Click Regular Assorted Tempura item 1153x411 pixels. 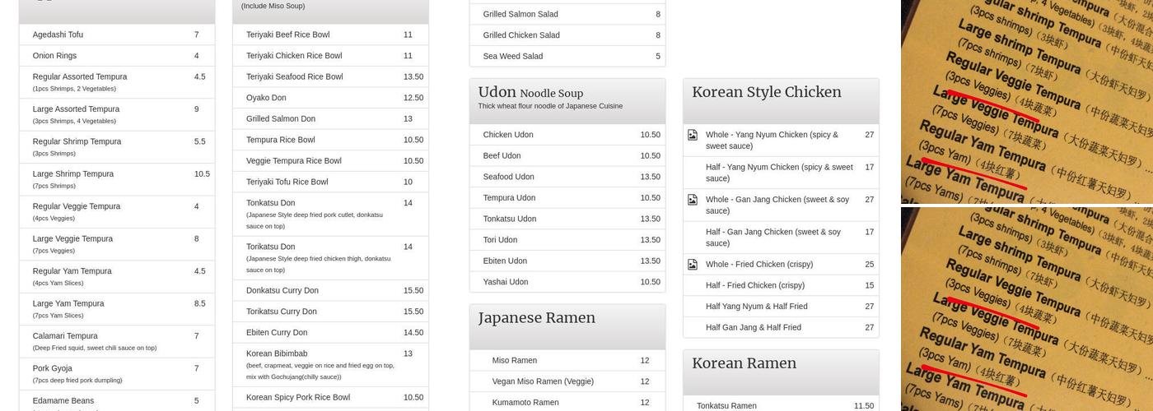(117, 82)
